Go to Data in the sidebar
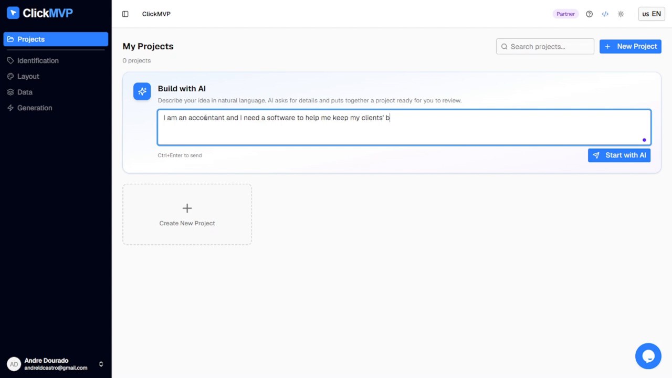672x378 pixels. pos(56,92)
